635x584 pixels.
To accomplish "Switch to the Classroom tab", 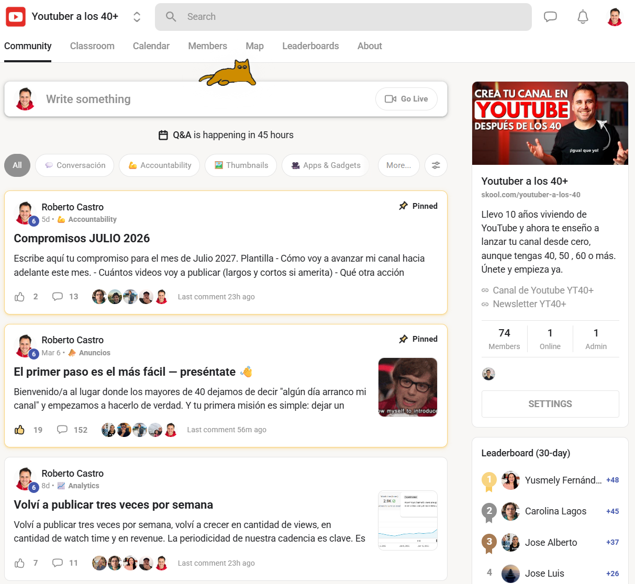I will point(92,46).
